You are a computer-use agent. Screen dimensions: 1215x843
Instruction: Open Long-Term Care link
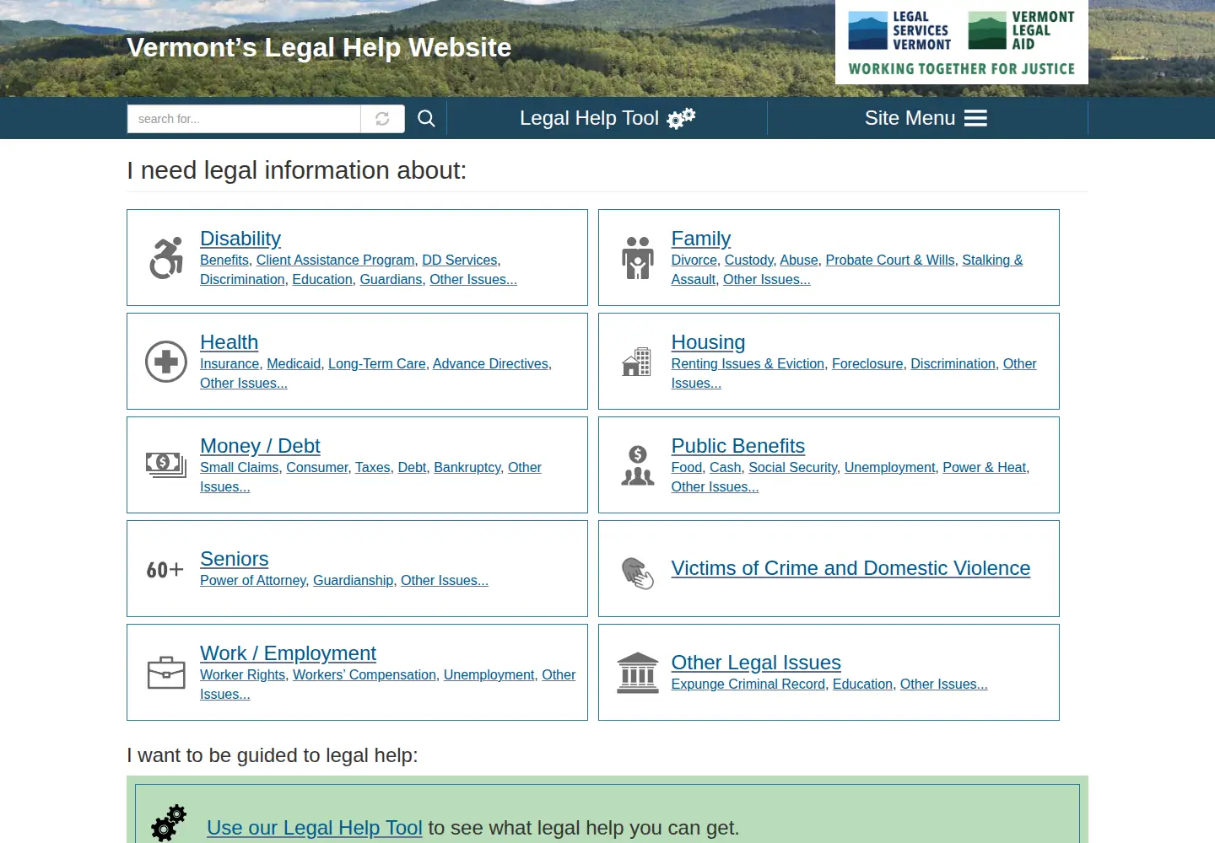pyautogui.click(x=377, y=363)
